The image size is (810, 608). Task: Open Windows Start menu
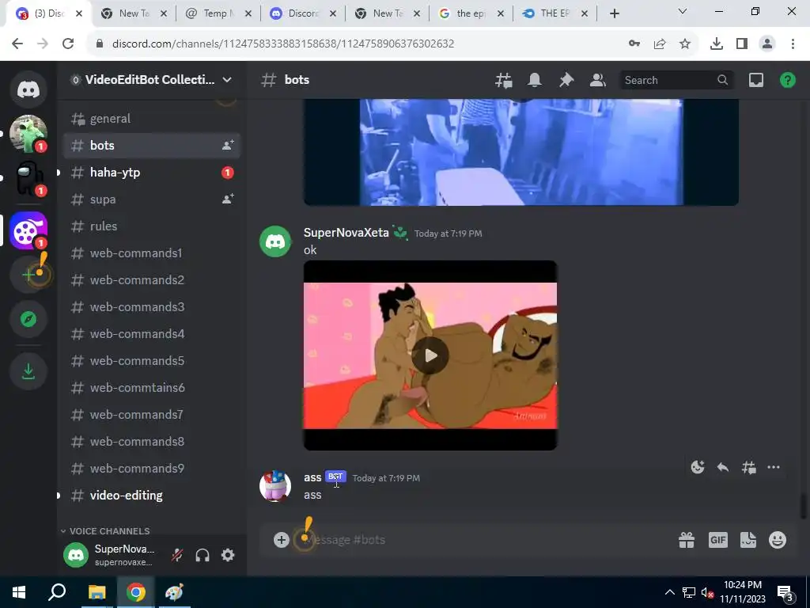(19, 592)
